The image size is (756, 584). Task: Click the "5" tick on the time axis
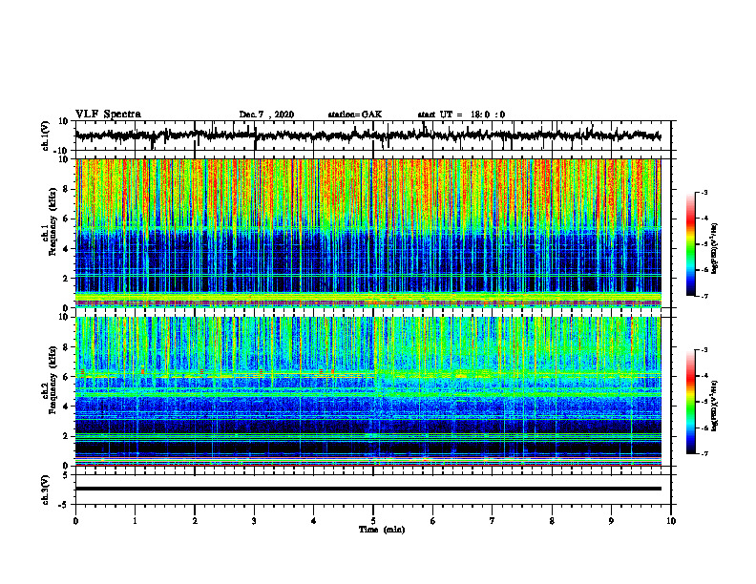(373, 521)
